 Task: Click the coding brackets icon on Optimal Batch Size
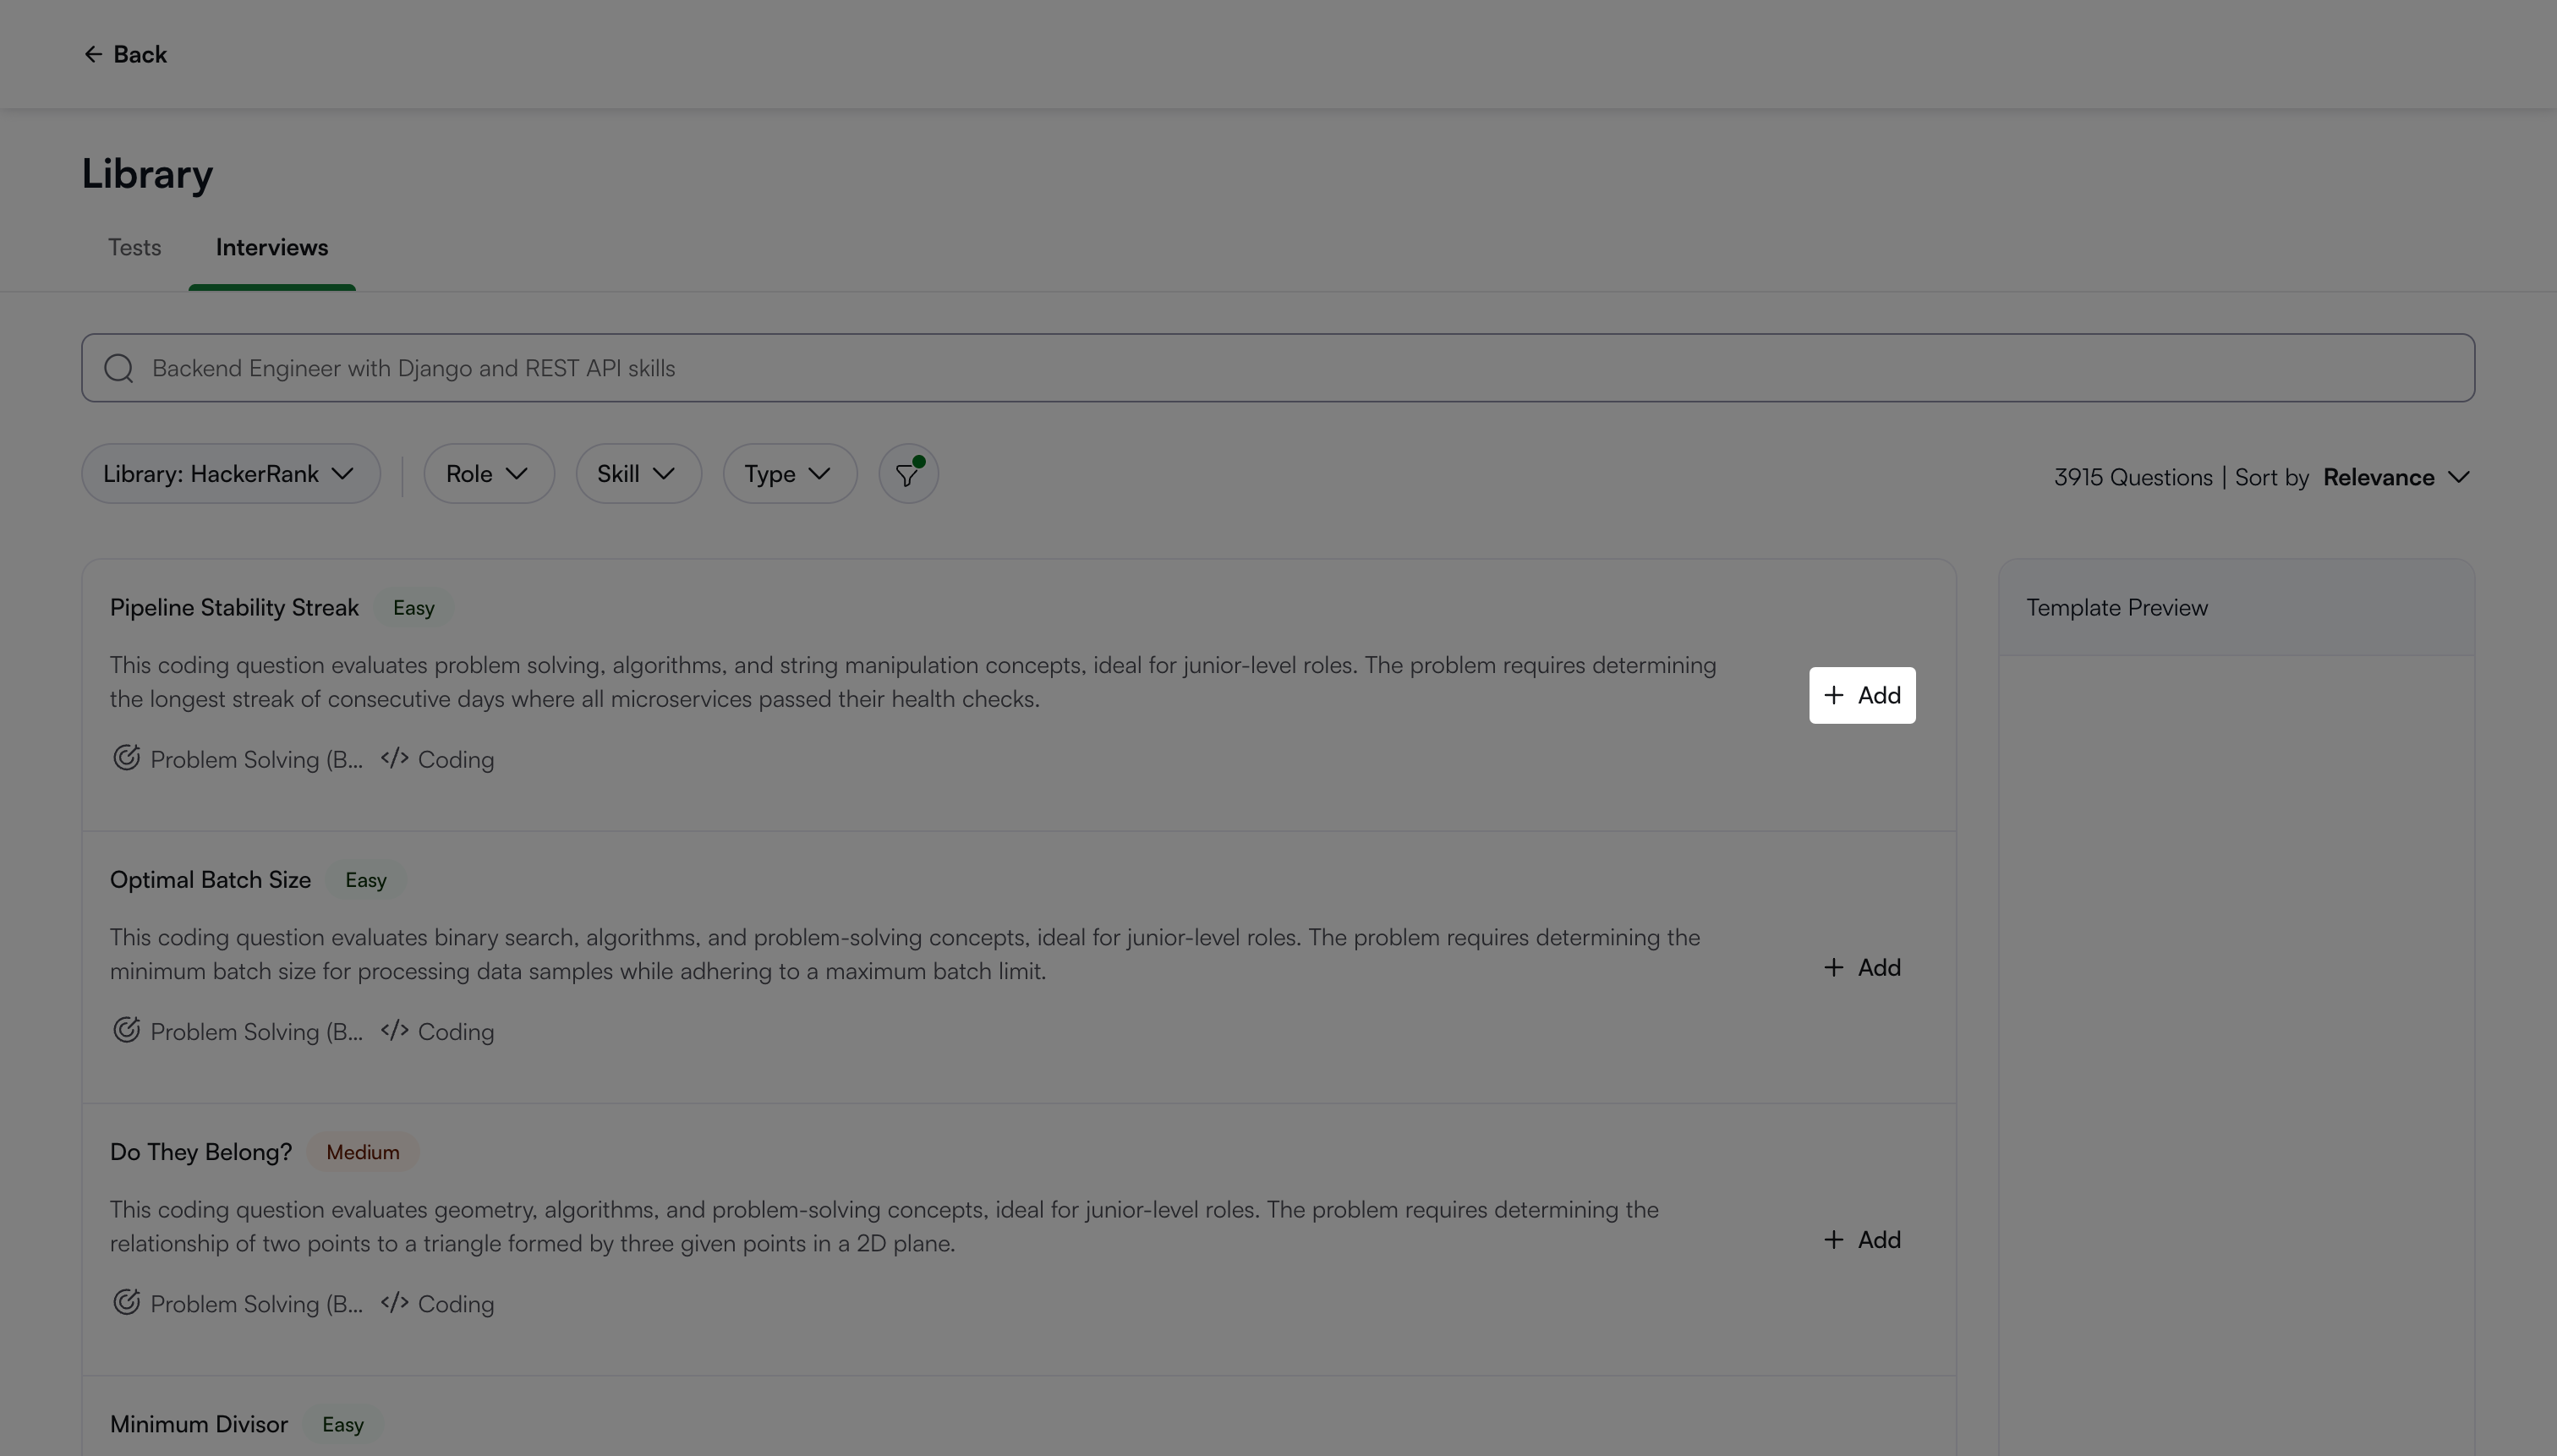394,1030
